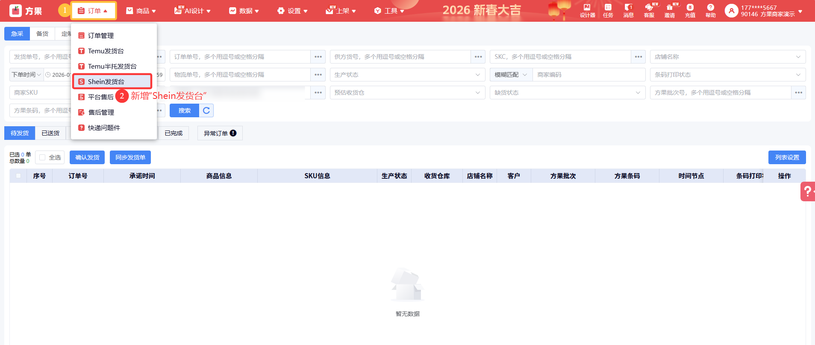Screen dimensions: 815x345
Task: Toggle the table header row checkbox
Action: coord(18,176)
